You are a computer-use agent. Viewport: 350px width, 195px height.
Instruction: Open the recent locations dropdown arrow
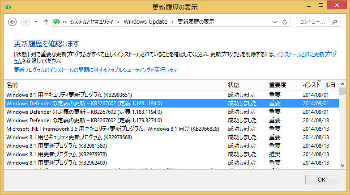coord(36,22)
